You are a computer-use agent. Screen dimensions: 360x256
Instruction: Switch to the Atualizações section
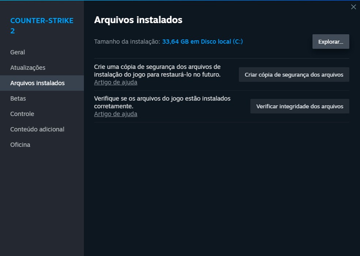click(x=28, y=68)
